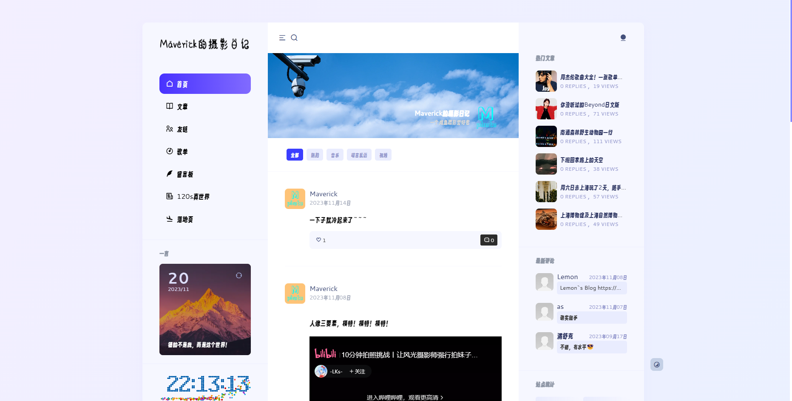The height and width of the screenshot is (401, 792).
Task: Go to the 文章 articles page
Action: tap(182, 107)
